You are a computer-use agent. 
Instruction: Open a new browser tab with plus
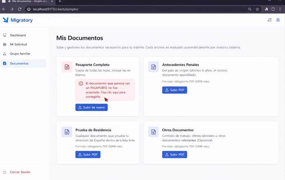point(60,1)
